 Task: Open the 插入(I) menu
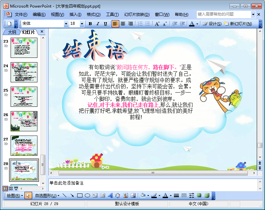point(75,15)
